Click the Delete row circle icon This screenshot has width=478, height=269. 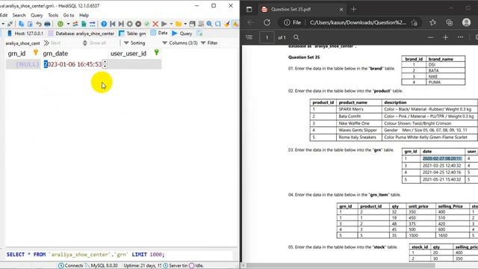tap(138, 24)
